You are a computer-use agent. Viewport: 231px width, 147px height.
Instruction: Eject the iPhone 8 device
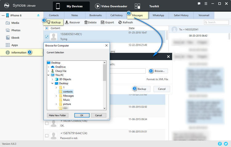(x=38, y=15)
